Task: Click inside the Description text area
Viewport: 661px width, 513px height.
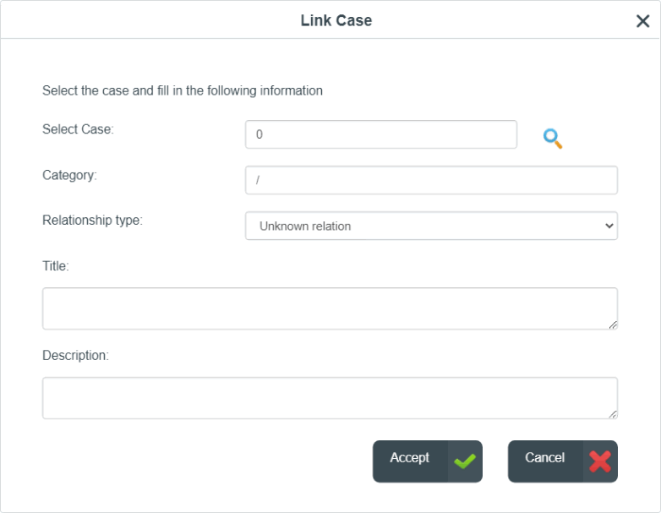Action: click(x=330, y=398)
